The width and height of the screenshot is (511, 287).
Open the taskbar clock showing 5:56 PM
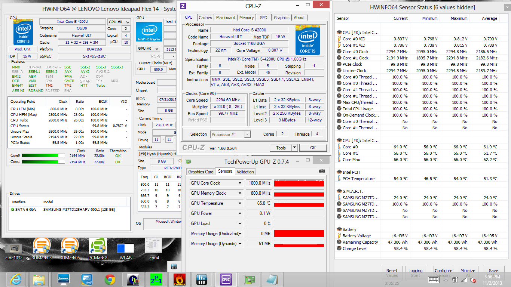(492, 280)
